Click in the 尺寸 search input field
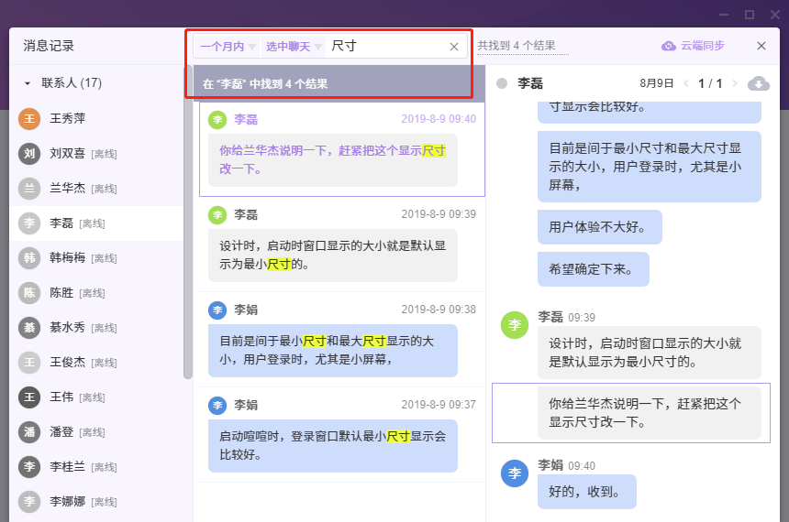The image size is (789, 522). (385, 46)
